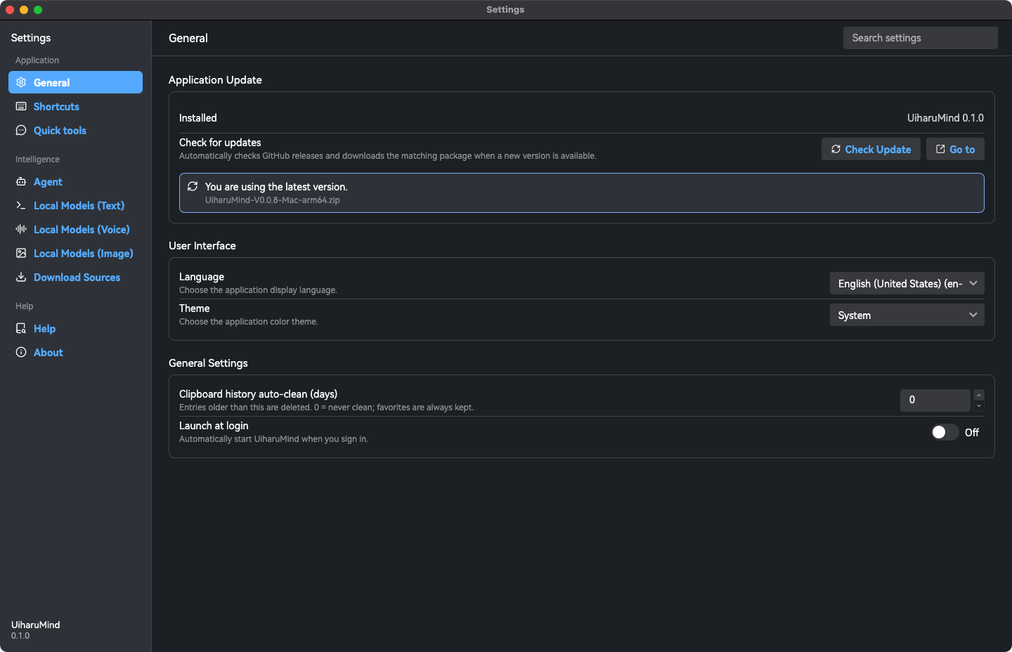Click the 'UiharuMind 0.1.0' installed version text
Screen dimensions: 1012x652
[x=945, y=118]
